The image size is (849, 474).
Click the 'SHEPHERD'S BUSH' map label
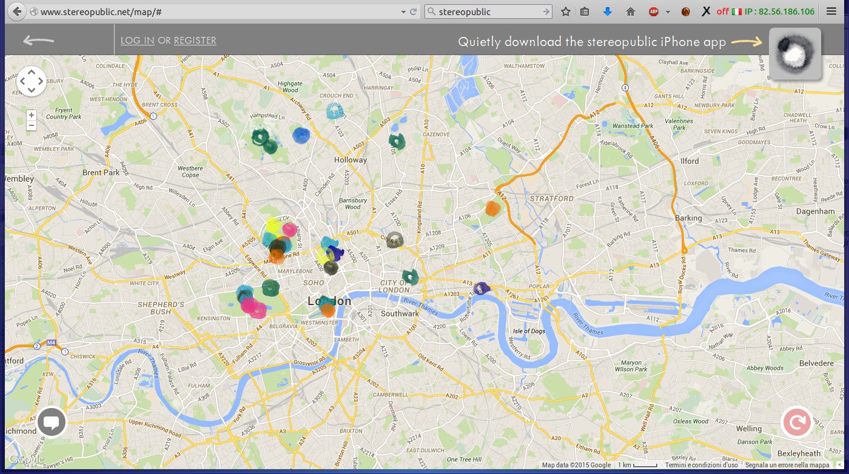pyautogui.click(x=161, y=308)
